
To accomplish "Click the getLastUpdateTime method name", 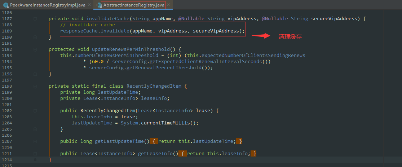I will 119,141.
